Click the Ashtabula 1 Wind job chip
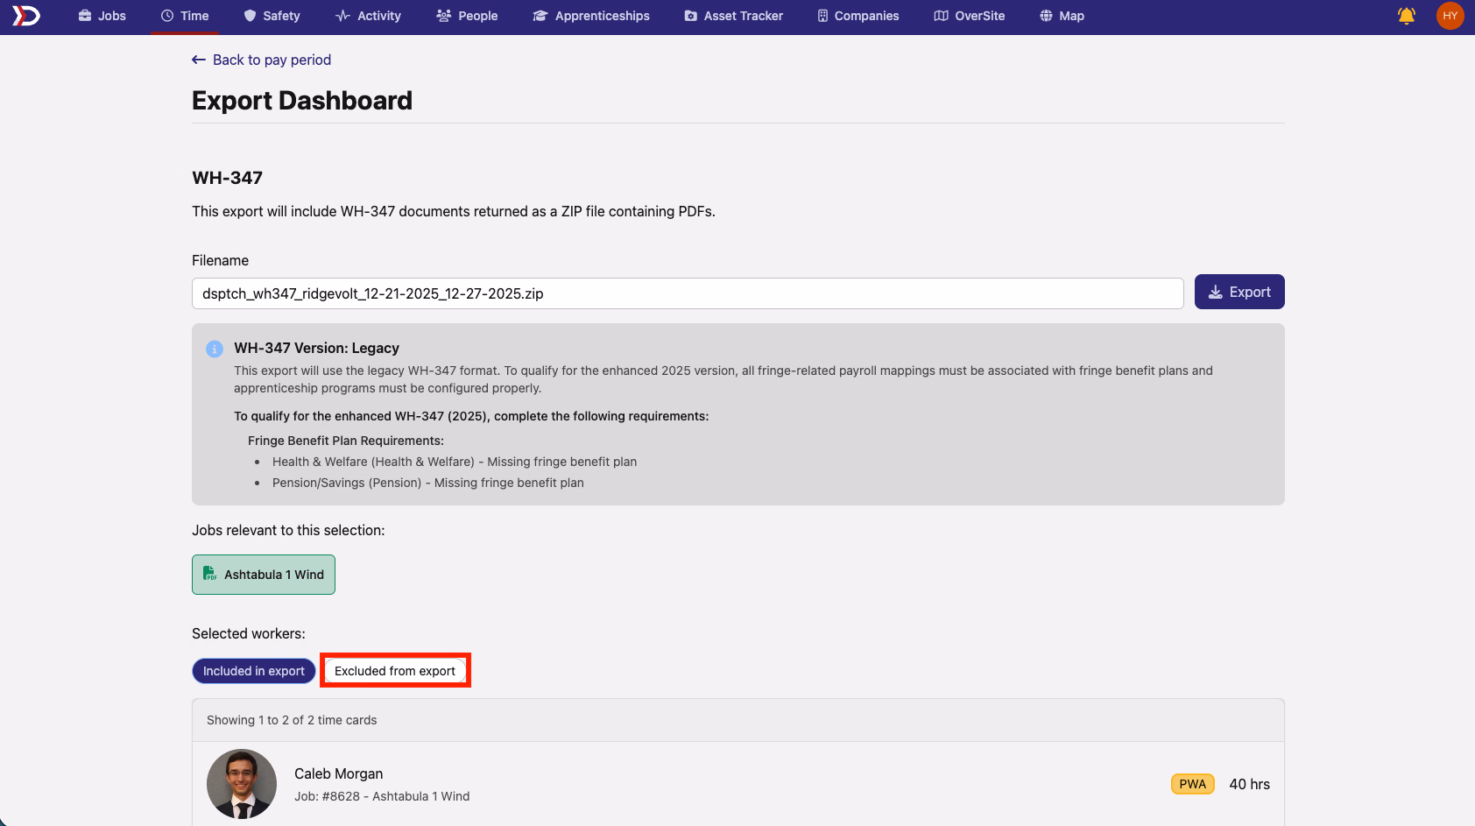1475x826 pixels. 264,575
